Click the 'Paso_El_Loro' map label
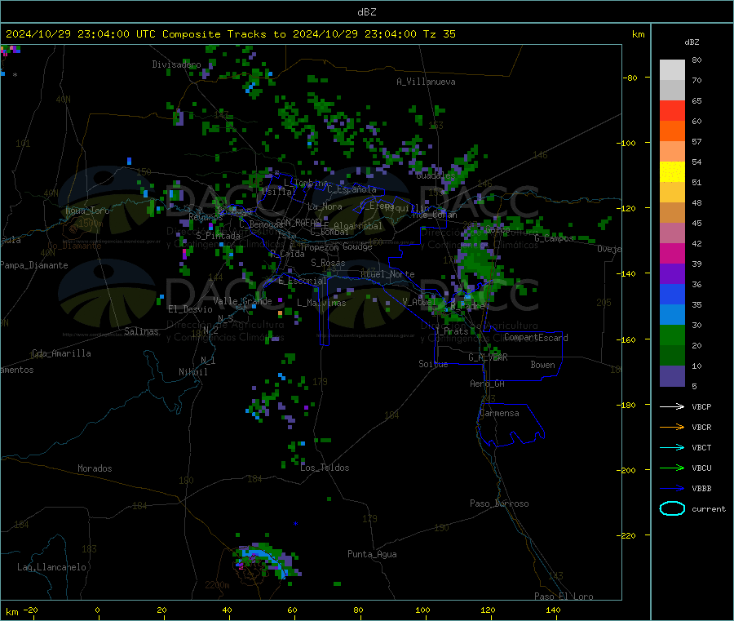 tap(564, 597)
